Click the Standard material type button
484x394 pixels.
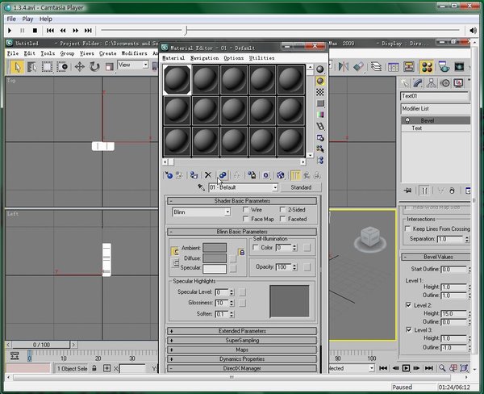pos(301,187)
